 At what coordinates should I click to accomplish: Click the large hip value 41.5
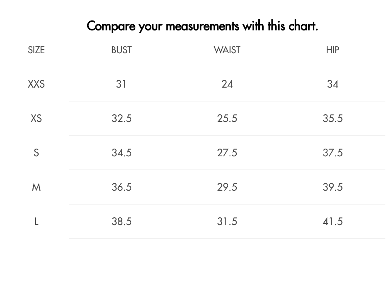[332, 222]
